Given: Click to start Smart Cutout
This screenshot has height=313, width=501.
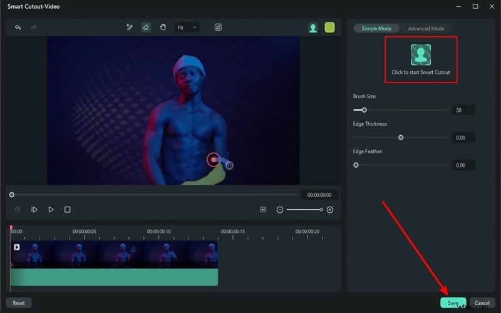Looking at the screenshot, I should 421,59.
